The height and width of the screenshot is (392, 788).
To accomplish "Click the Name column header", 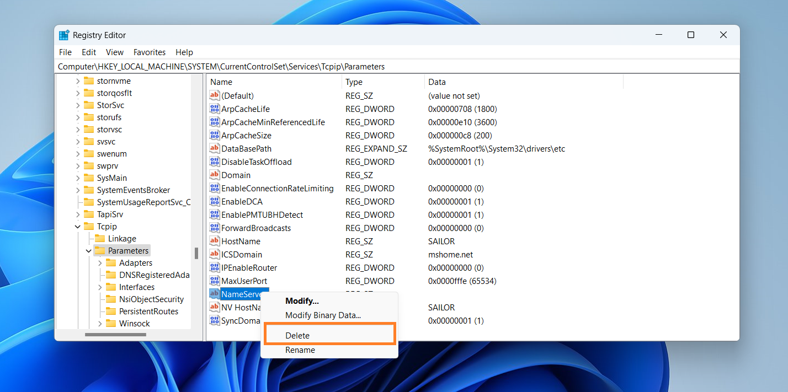I will (x=221, y=82).
